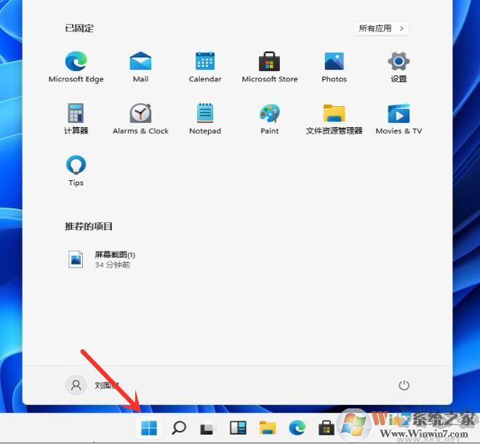Expand 所有应用 all apps list
The image size is (480, 444).
pyautogui.click(x=382, y=28)
